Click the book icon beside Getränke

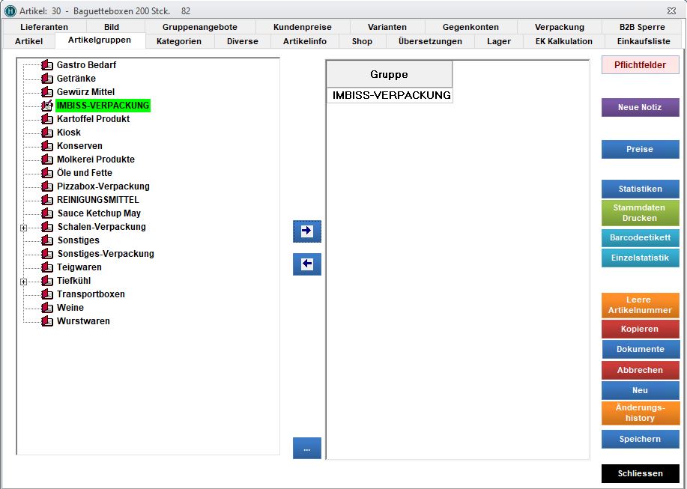(47, 79)
